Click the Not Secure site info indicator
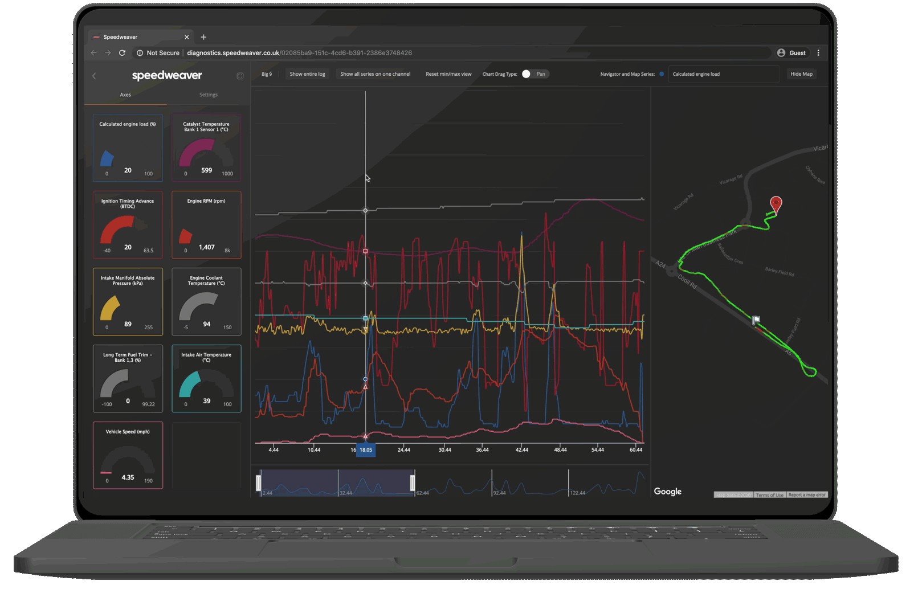 pyautogui.click(x=158, y=53)
